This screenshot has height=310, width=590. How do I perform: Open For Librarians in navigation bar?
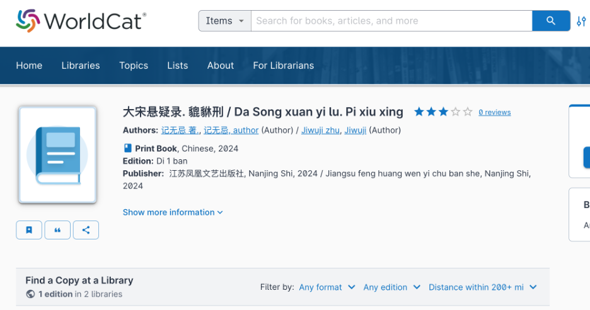(283, 66)
